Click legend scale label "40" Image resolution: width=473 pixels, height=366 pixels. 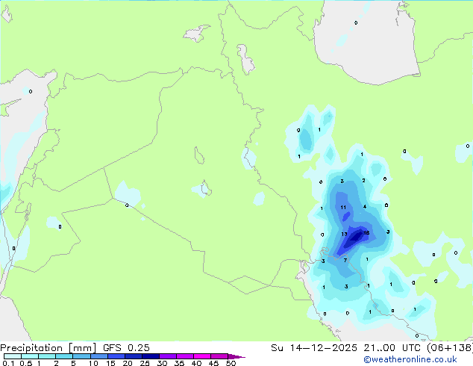click(x=196, y=363)
